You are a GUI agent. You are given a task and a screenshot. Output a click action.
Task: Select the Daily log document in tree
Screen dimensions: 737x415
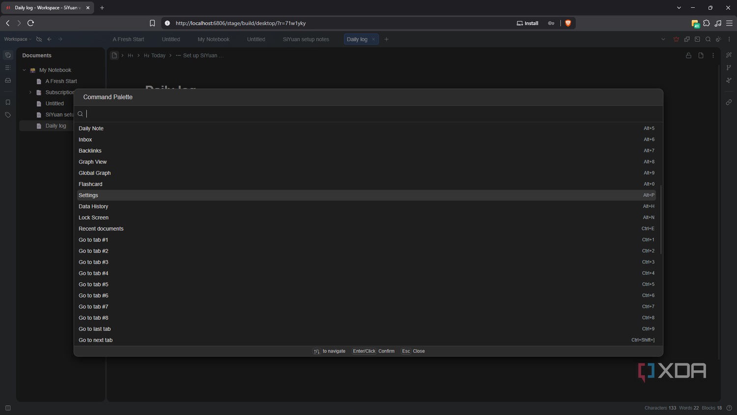(56, 126)
